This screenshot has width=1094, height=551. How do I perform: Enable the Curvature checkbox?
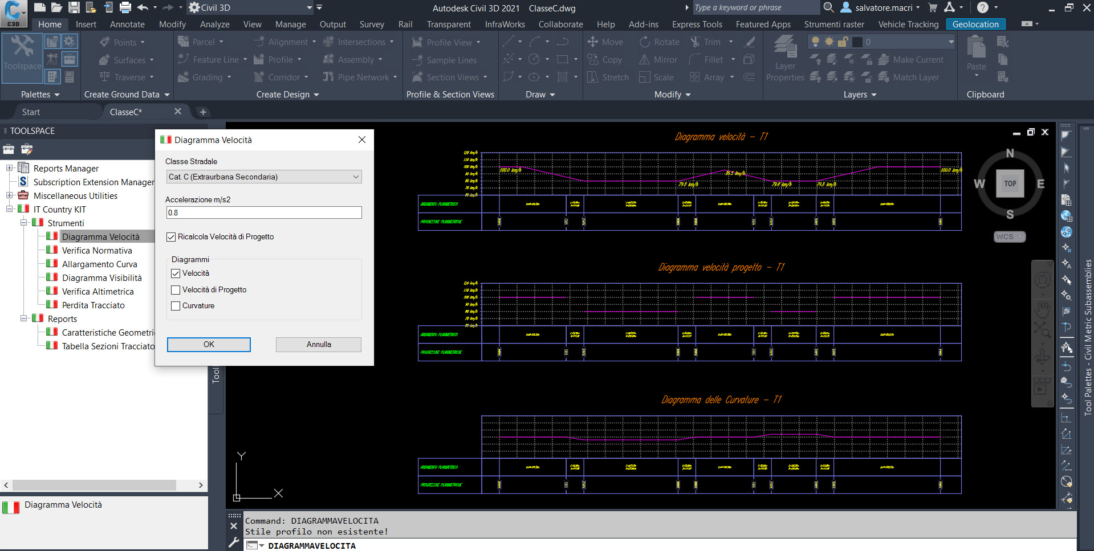(x=176, y=306)
